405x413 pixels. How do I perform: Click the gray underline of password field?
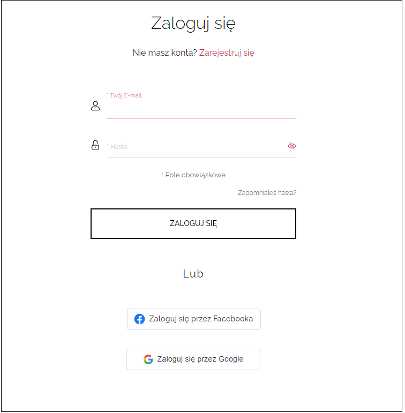pyautogui.click(x=201, y=157)
